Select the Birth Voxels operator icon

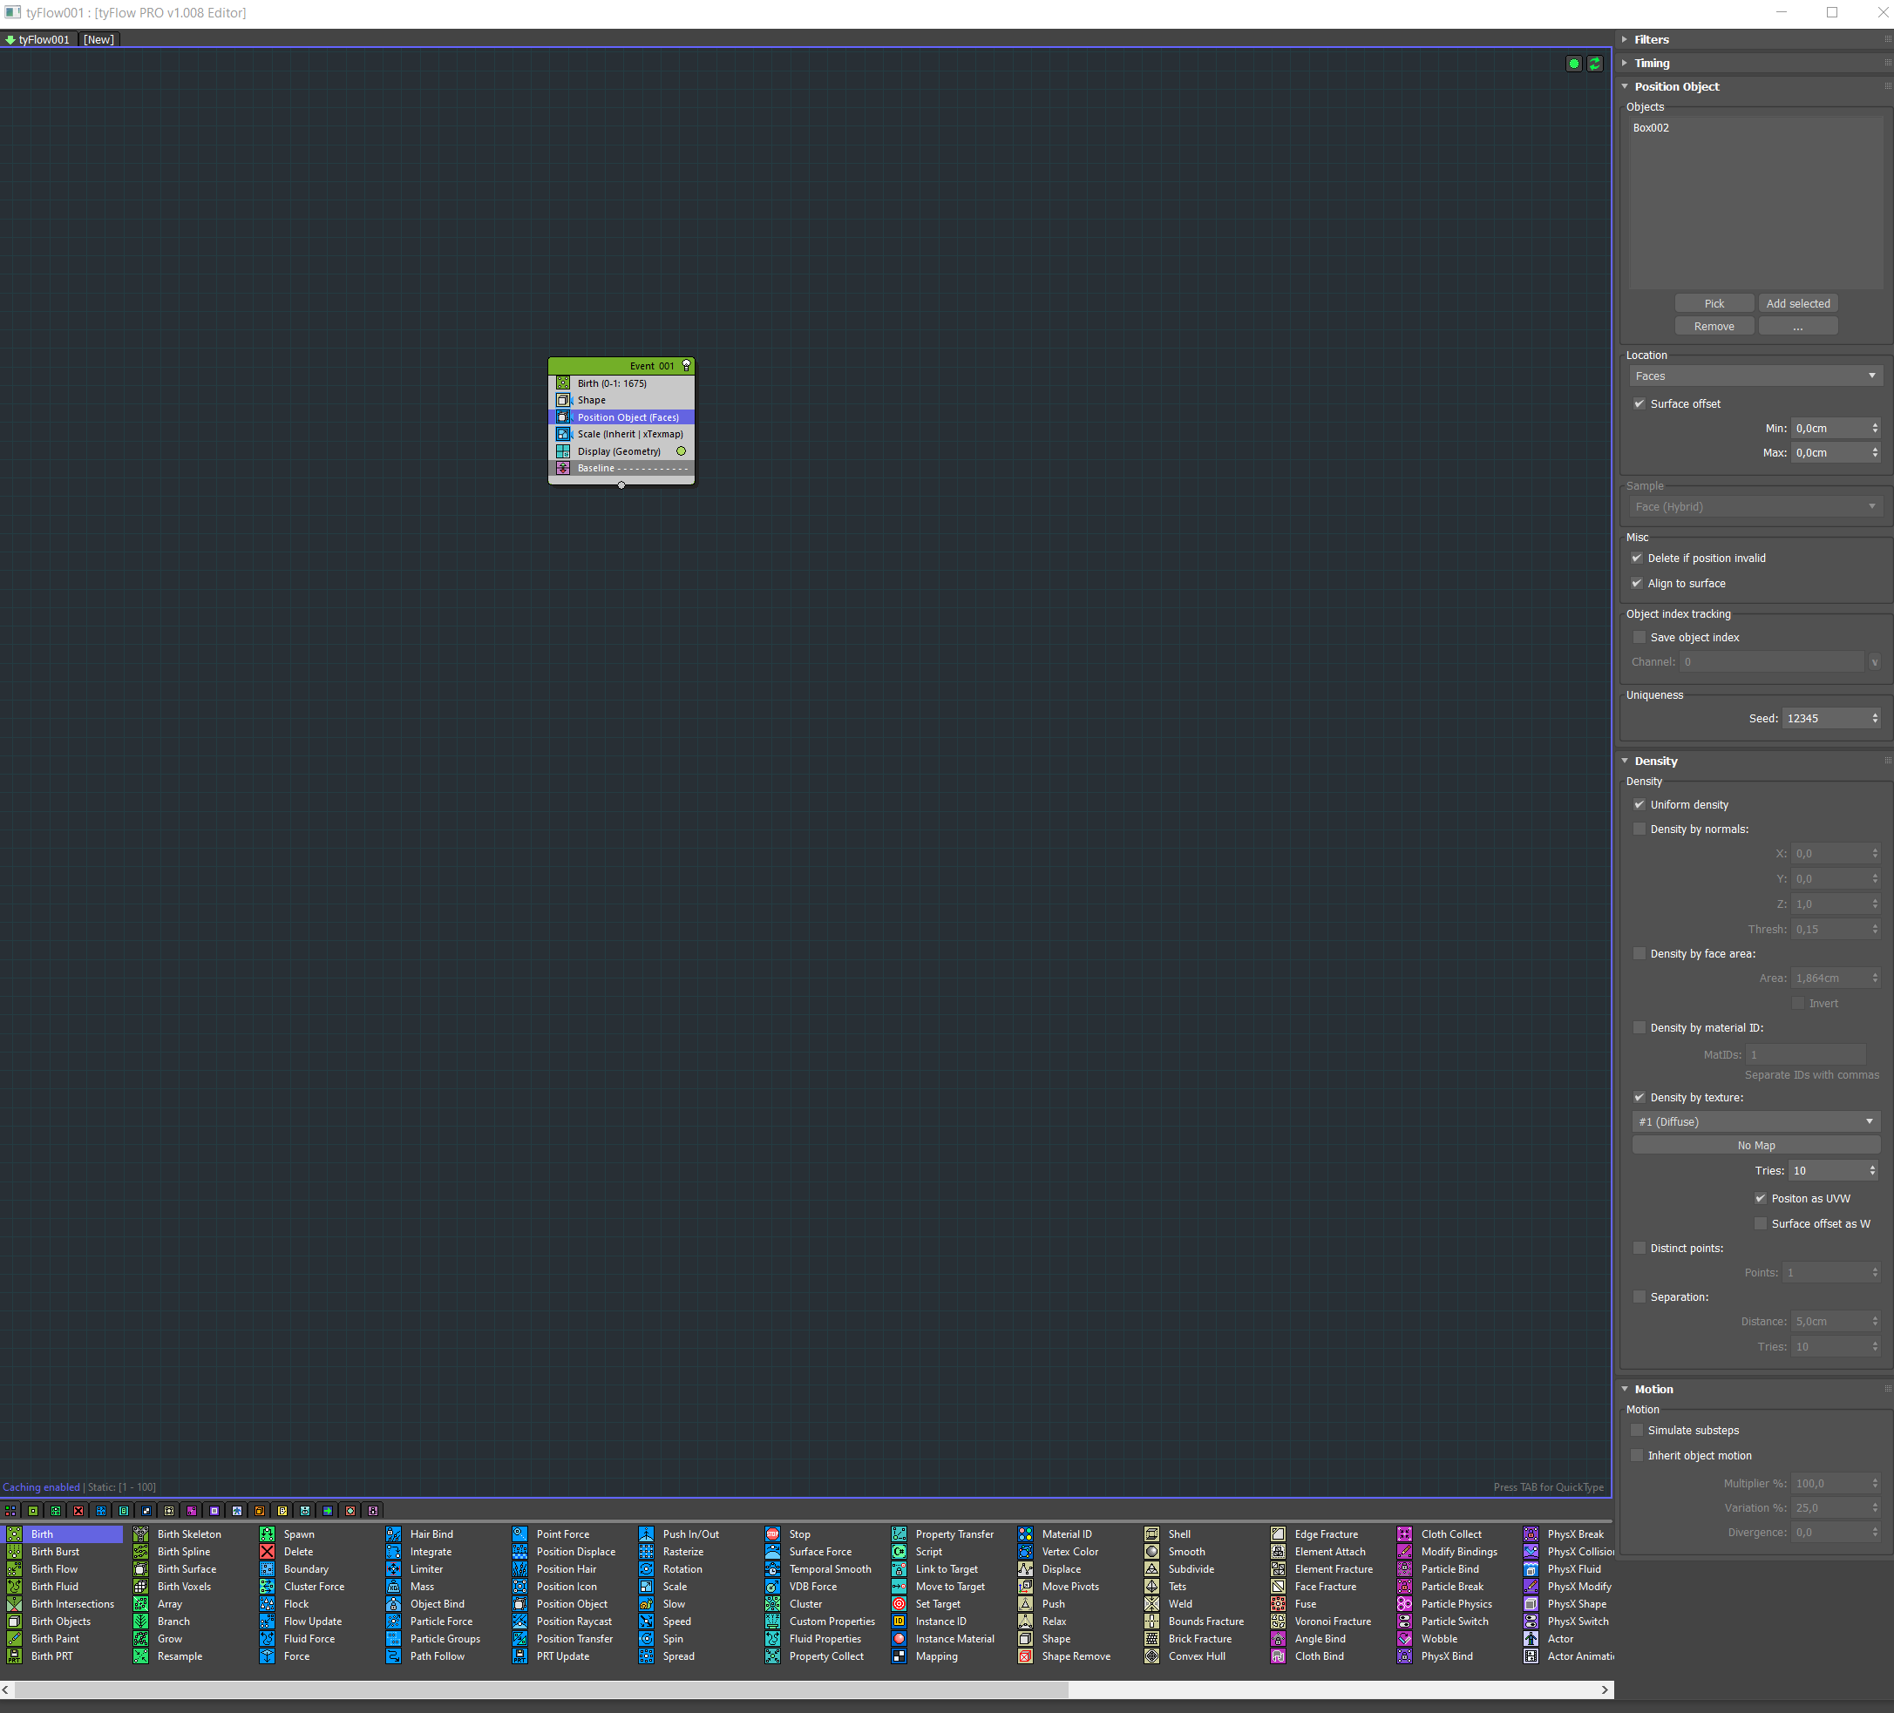[141, 1586]
